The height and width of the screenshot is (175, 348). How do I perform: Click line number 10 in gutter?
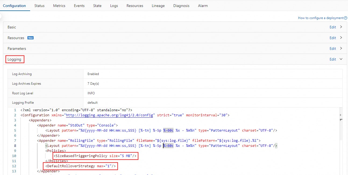[14, 156]
